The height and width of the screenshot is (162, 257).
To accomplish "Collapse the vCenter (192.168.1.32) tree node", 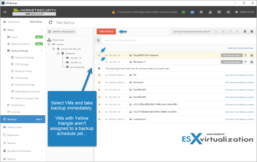I will 53,49.
